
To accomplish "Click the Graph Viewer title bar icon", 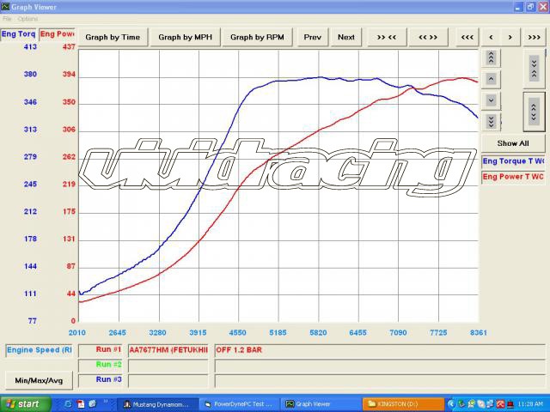I will tap(5, 7).
